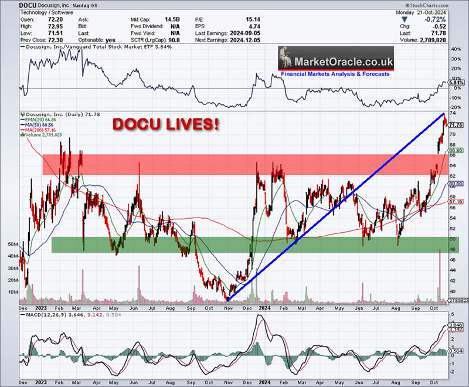Click the P/E value 15.14
This screenshot has height=387, width=469.
(253, 19)
